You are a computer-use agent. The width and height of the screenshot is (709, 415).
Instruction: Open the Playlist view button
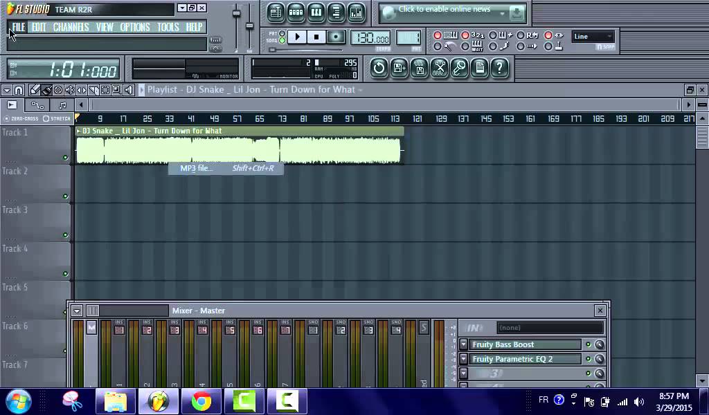pyautogui.click(x=276, y=12)
